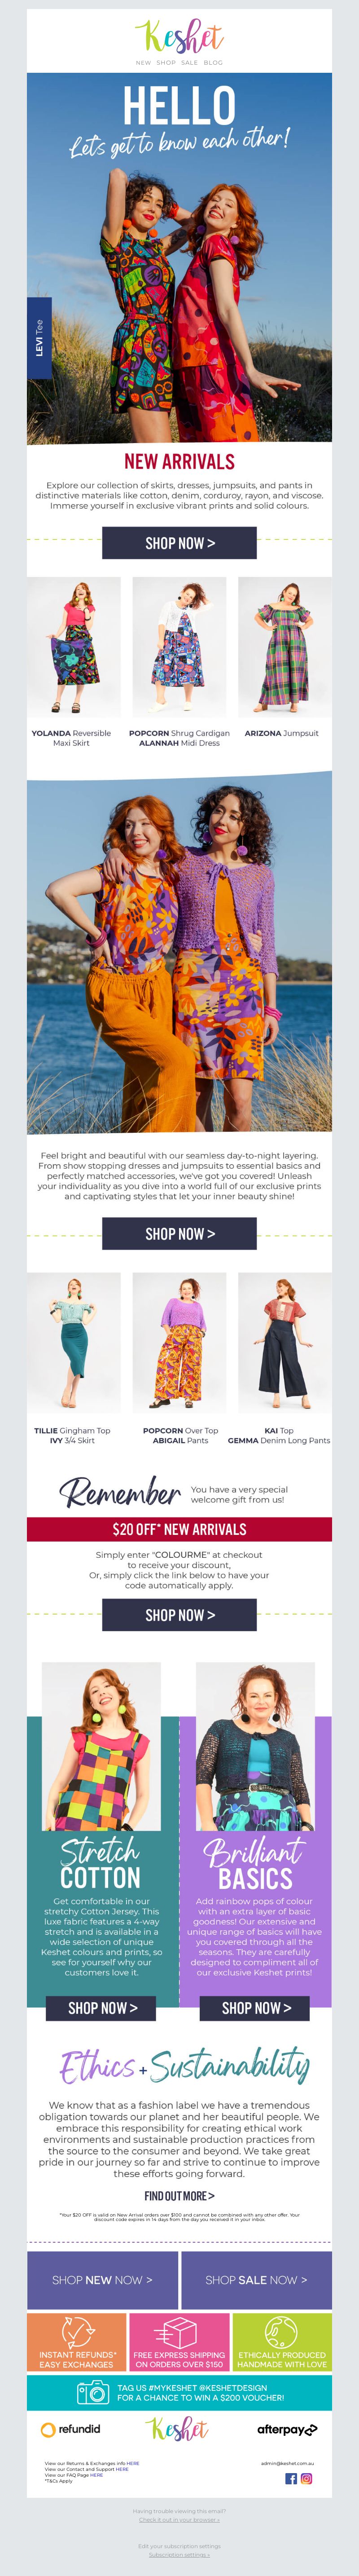Viewport: 359px width, 2576px height.
Task: Click the camera icon in the teal banner
Action: (92, 2393)
